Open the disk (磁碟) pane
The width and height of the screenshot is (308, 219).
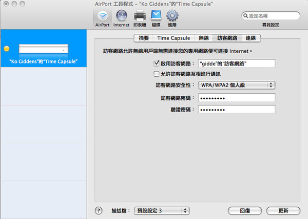(x=156, y=18)
